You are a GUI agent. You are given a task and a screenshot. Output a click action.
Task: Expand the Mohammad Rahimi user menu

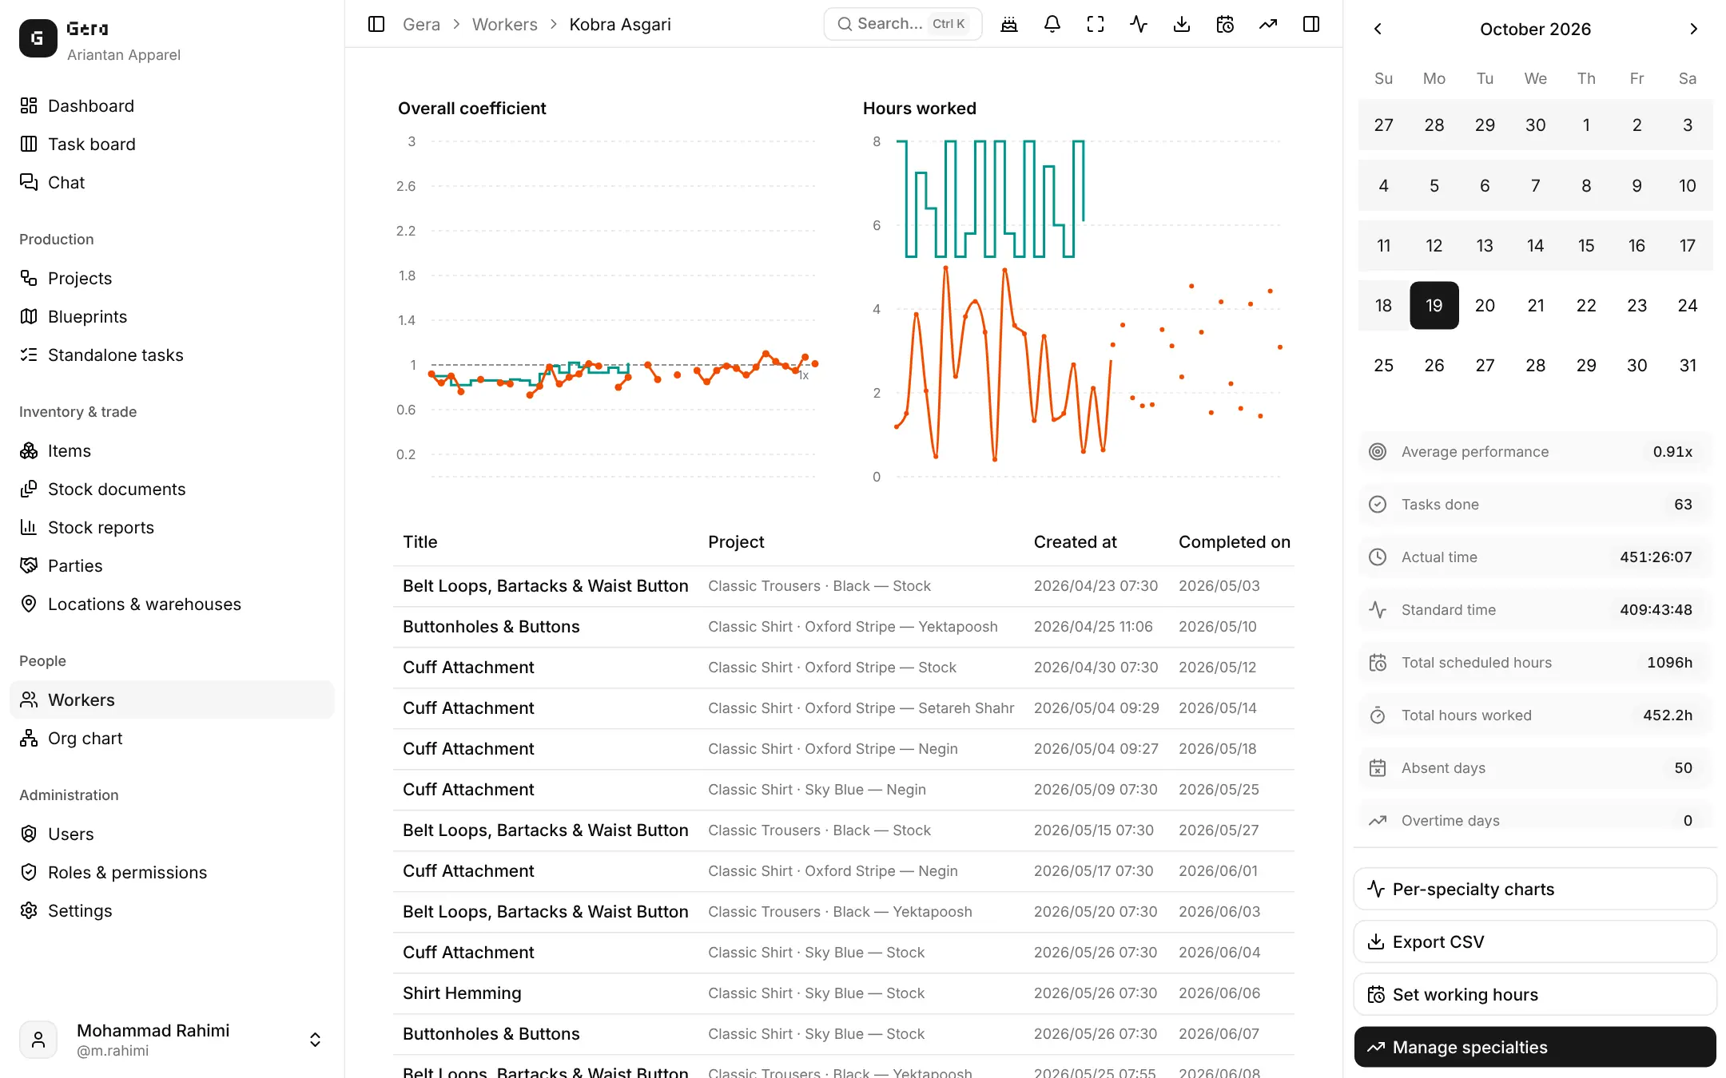172,1040
